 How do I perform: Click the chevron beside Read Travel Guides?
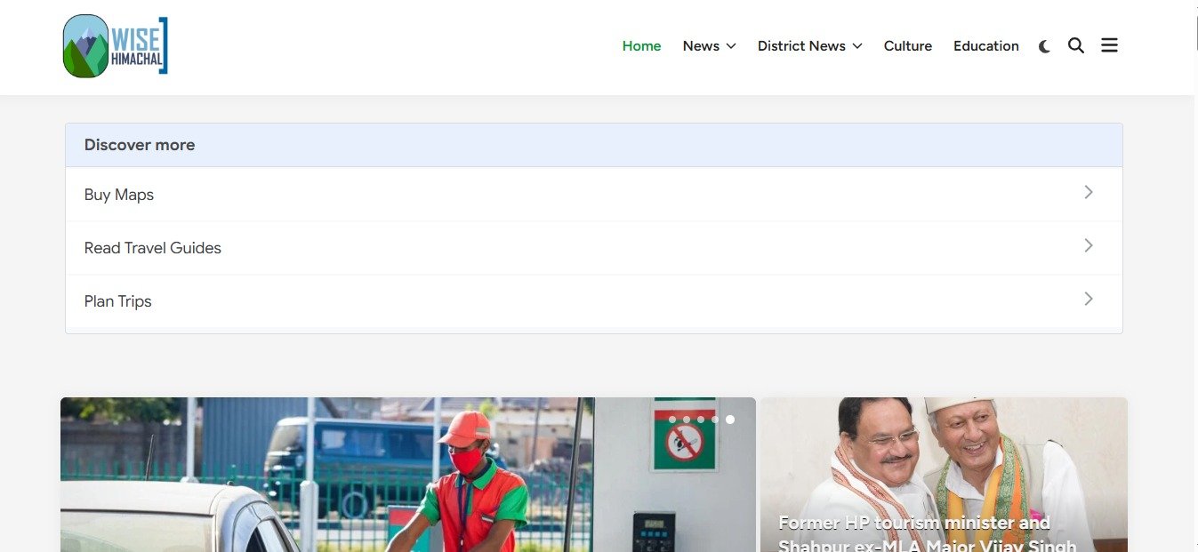[1089, 245]
